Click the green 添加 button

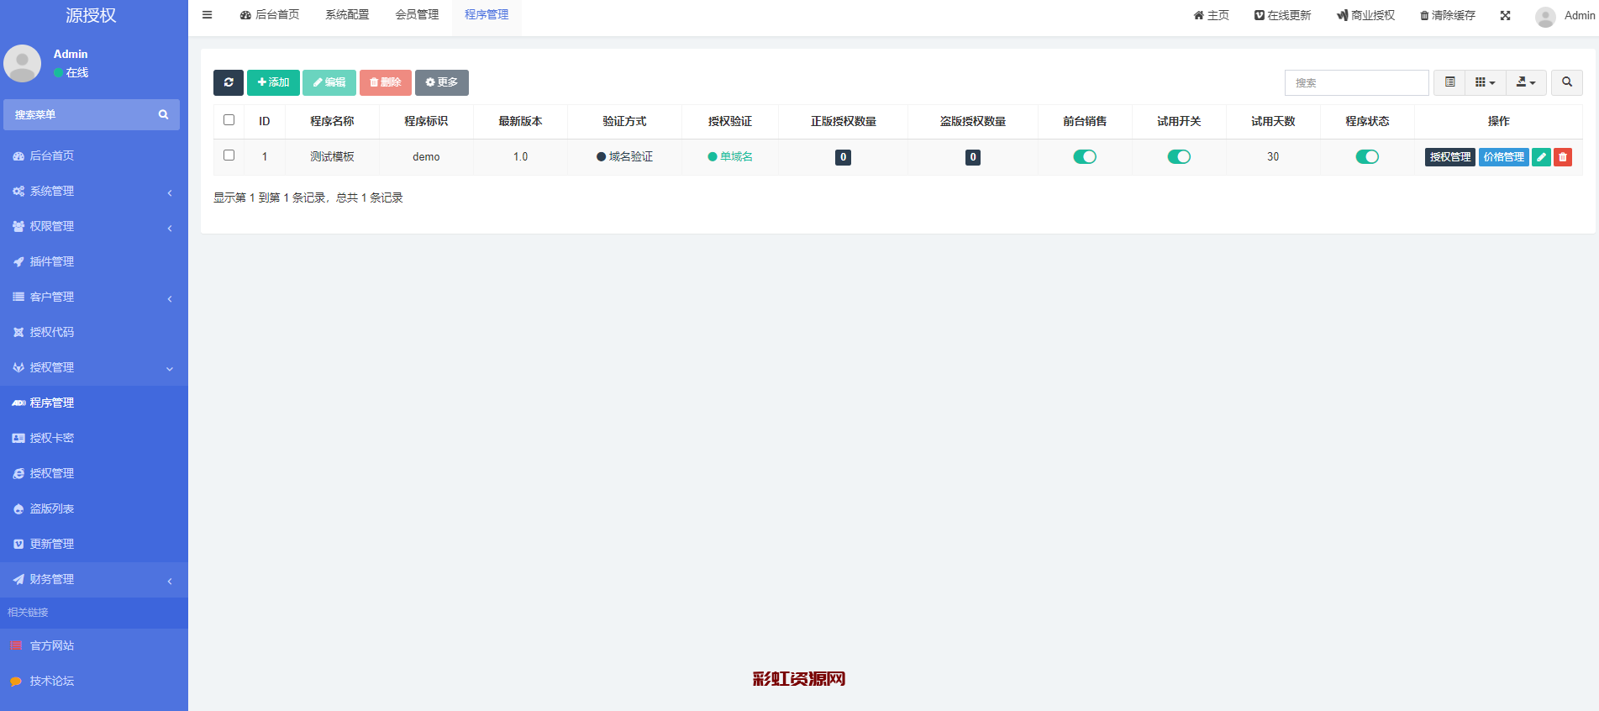273,82
